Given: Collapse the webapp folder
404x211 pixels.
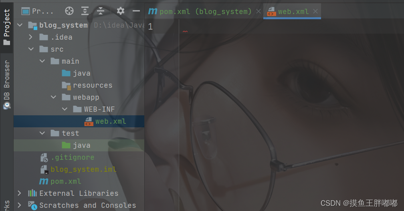Looking at the screenshot, I should point(53,97).
